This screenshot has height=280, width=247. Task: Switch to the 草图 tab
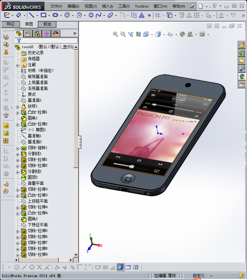pos(29,24)
